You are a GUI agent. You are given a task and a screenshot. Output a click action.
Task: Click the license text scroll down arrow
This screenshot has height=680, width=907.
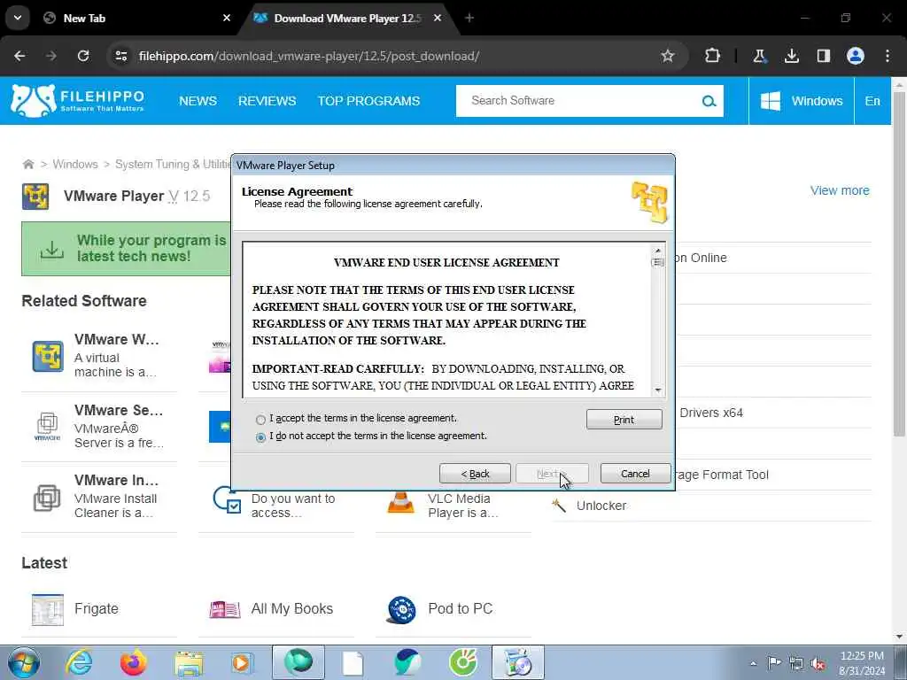(x=658, y=390)
